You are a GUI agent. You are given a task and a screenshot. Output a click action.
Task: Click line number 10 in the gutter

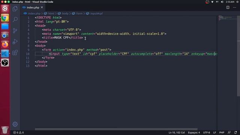27,54
